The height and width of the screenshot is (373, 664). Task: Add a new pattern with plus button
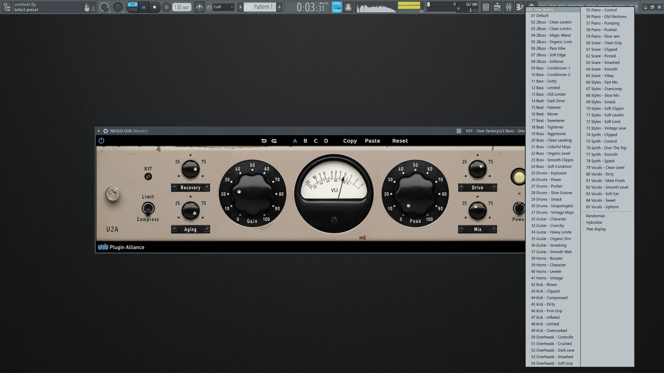tap(279, 7)
